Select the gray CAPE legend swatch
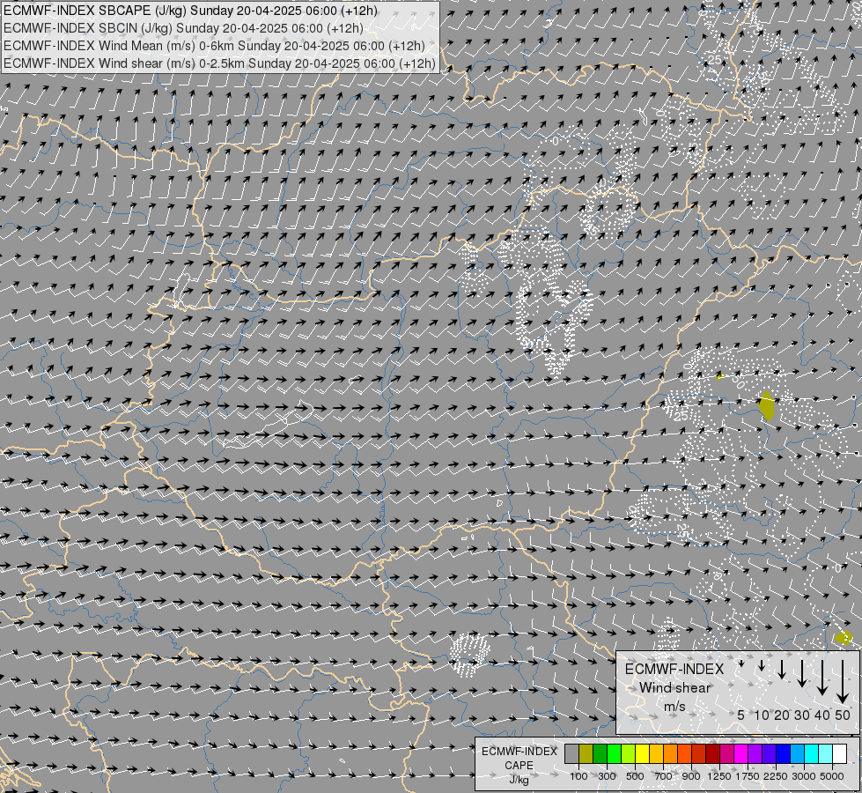This screenshot has height=793, width=862. pyautogui.click(x=571, y=754)
